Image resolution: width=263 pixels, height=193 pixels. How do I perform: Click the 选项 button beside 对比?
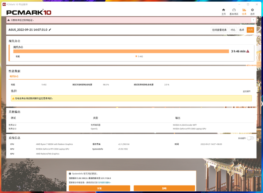pos(242,30)
